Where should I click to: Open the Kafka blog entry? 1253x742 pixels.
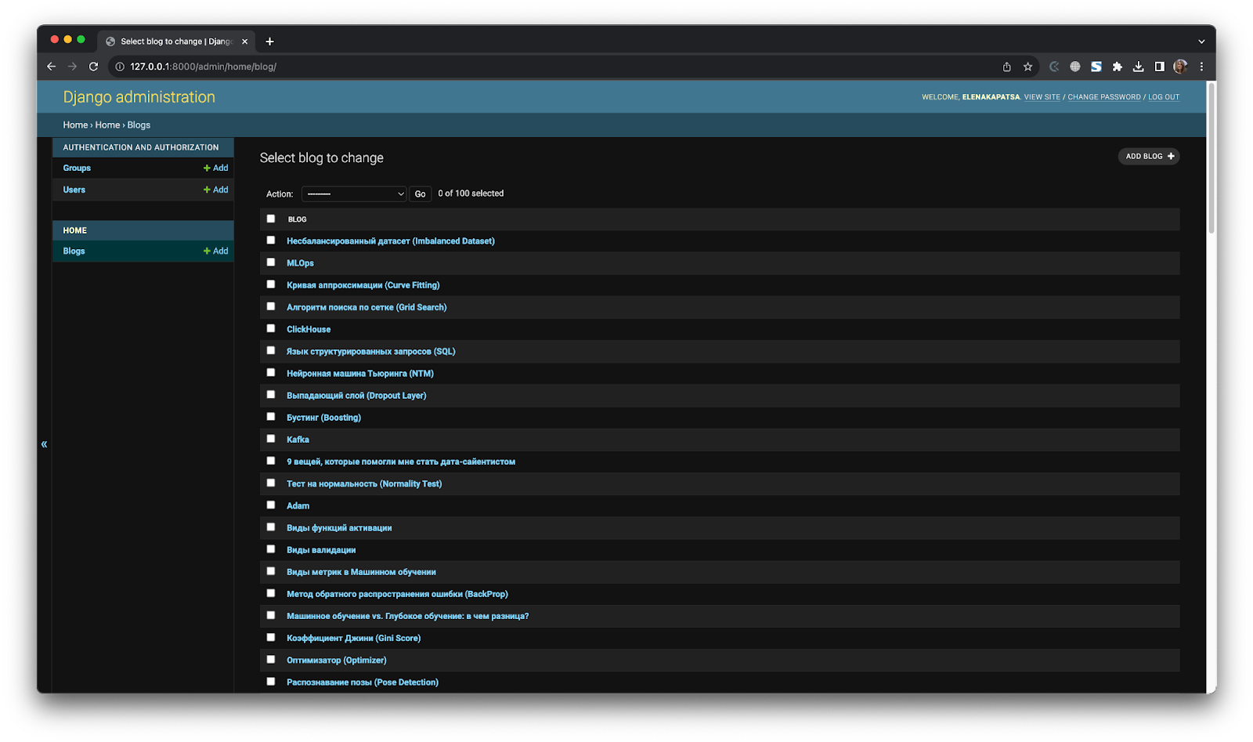click(298, 440)
